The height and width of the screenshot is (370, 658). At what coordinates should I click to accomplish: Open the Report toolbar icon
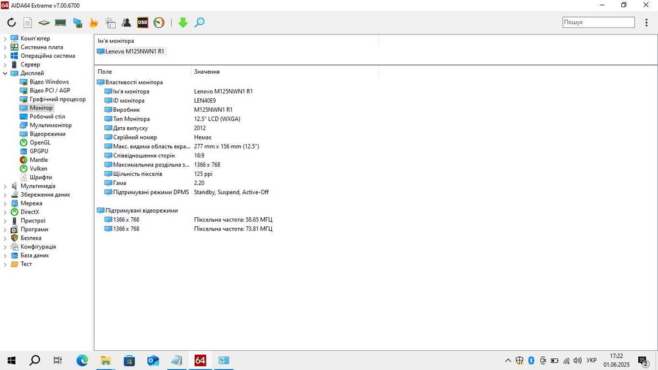(28, 22)
